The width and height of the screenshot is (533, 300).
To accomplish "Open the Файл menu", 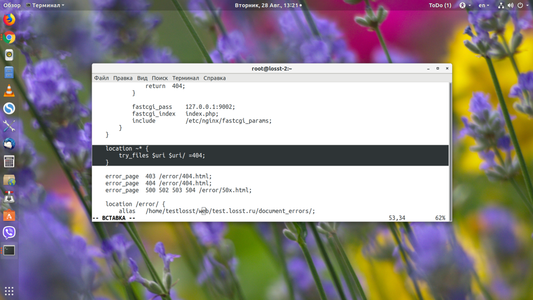I will [x=101, y=78].
